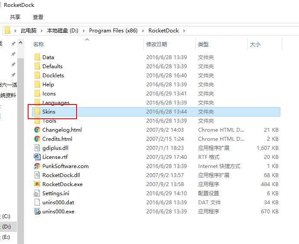299x244 pixels.
Task: Select the Settings.ini file name
Action: coord(56,193)
